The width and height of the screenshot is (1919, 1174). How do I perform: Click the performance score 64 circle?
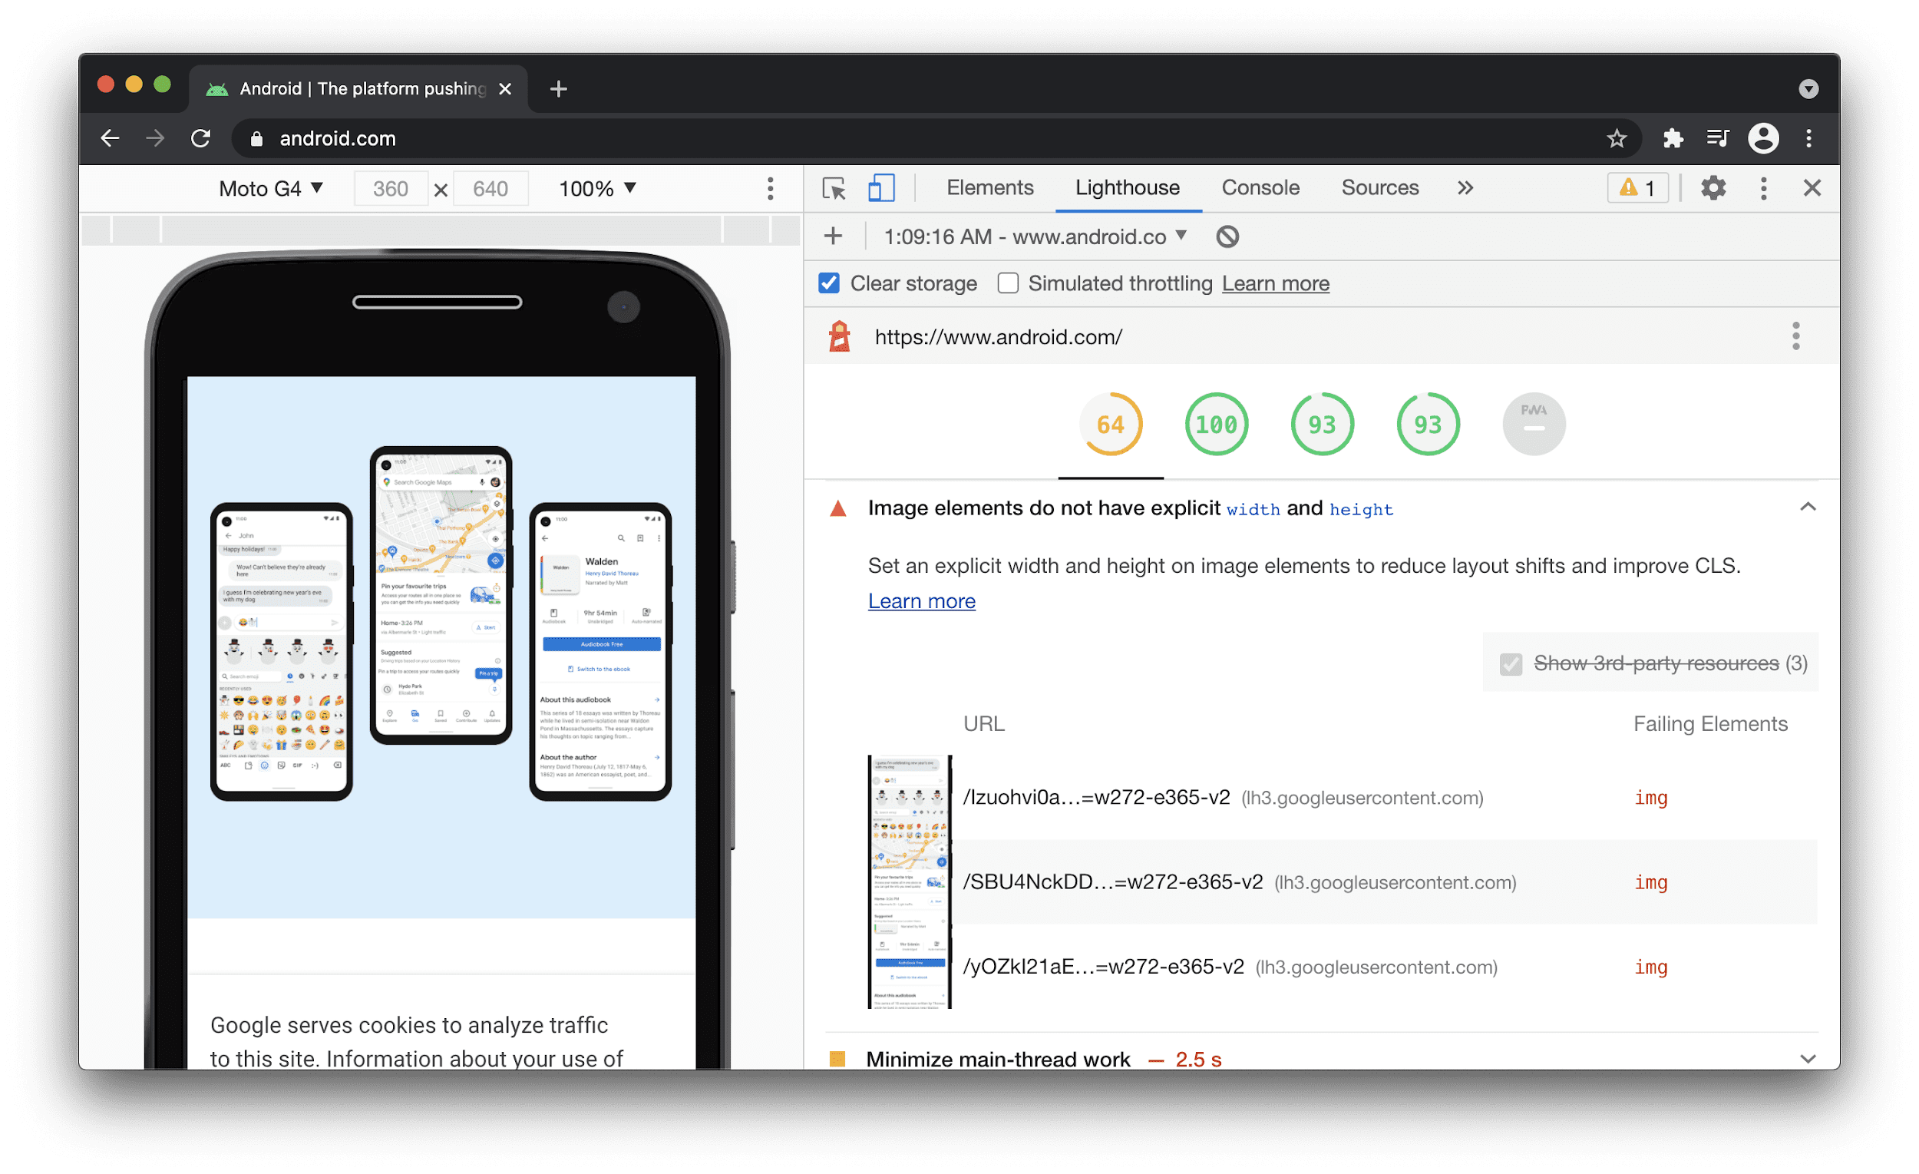click(x=1110, y=422)
